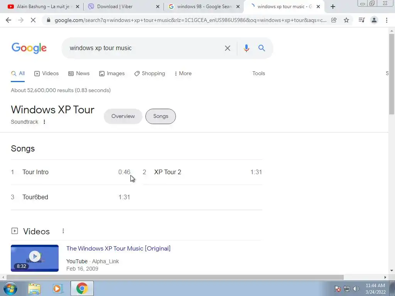
Task: Open search Tools options
Action: [259, 74]
